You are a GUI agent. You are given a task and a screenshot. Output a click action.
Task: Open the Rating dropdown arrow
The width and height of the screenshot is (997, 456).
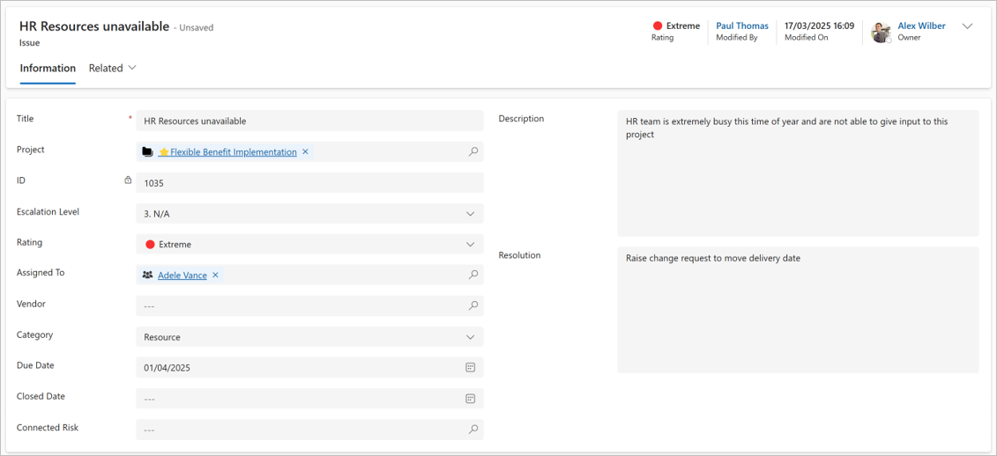coord(470,245)
